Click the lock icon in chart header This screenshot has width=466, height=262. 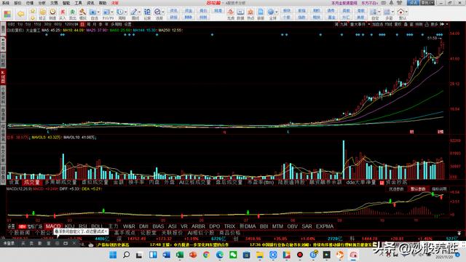pyautogui.click(x=427, y=24)
